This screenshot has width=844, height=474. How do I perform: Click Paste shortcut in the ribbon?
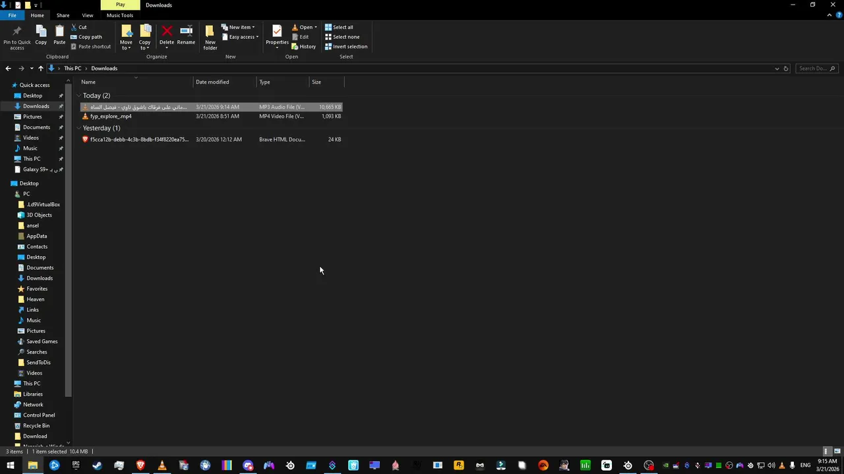click(x=90, y=47)
